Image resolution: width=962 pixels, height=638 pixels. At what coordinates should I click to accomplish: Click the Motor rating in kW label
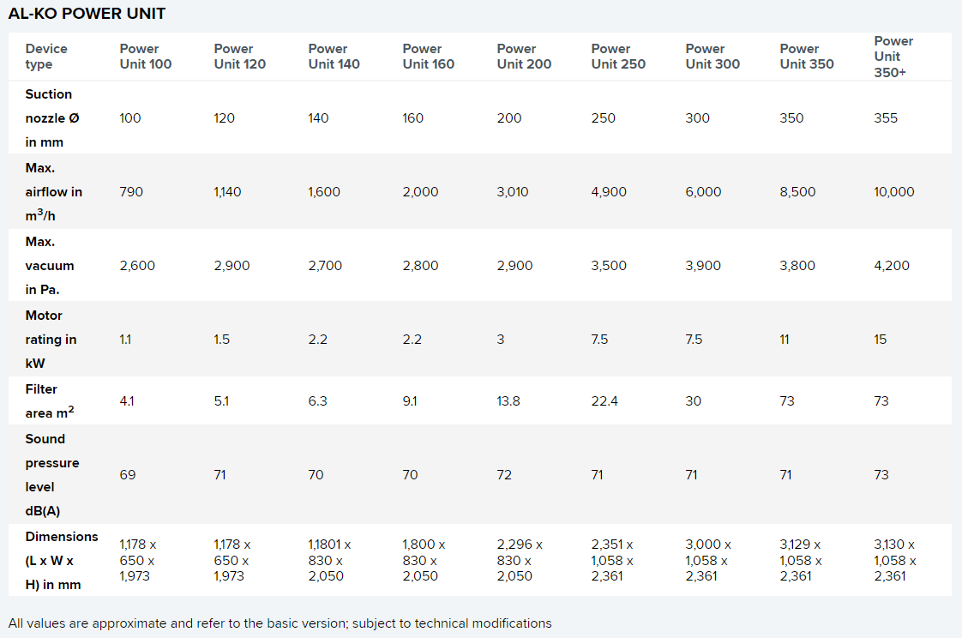(x=51, y=340)
